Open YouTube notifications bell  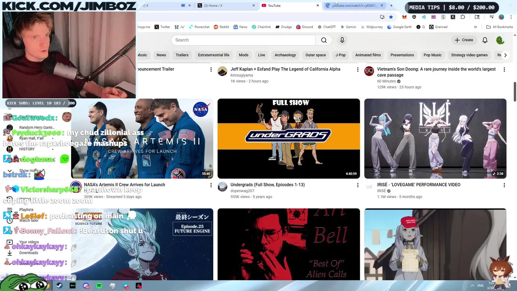[x=485, y=40]
